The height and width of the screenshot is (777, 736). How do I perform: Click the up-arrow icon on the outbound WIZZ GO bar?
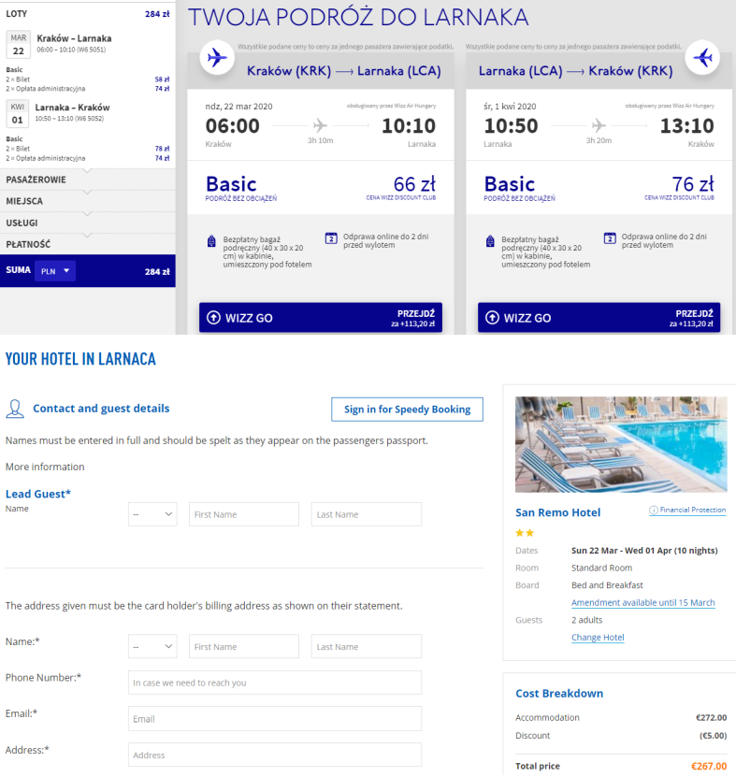click(x=213, y=318)
